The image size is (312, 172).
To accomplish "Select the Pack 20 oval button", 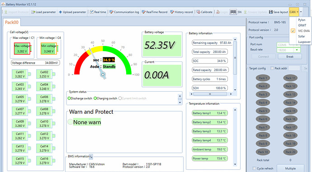I will (x=290, y=152).
